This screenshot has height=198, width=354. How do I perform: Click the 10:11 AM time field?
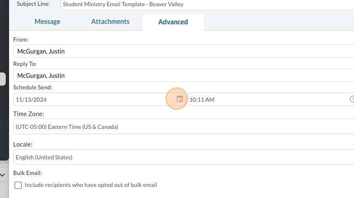coord(268,100)
